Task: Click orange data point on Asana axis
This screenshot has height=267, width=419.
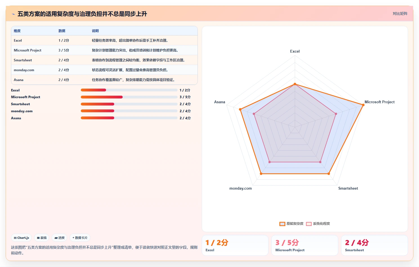Action: (240, 109)
